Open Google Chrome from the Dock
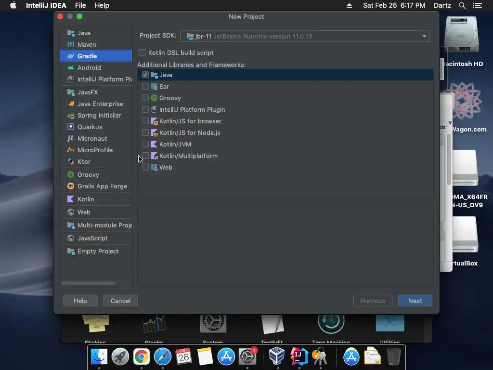Screen dimensions: 493x370 (x=142, y=357)
